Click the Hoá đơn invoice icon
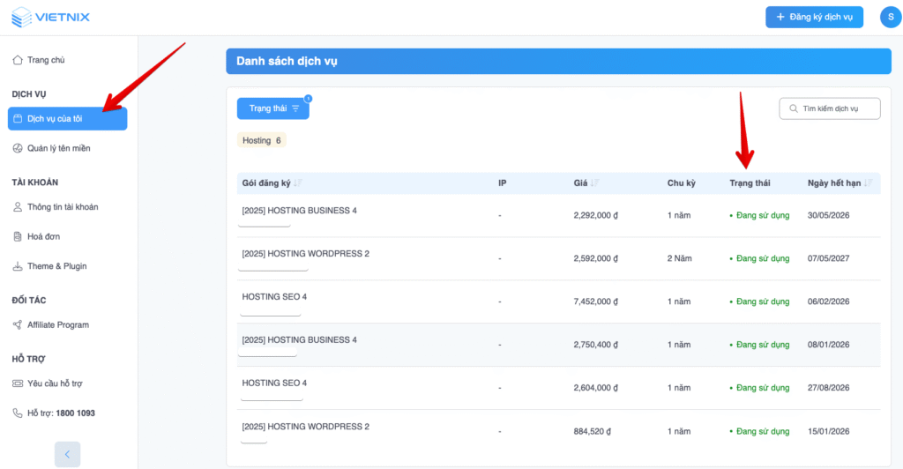Viewport: 903px width, 469px height. pyautogui.click(x=18, y=236)
